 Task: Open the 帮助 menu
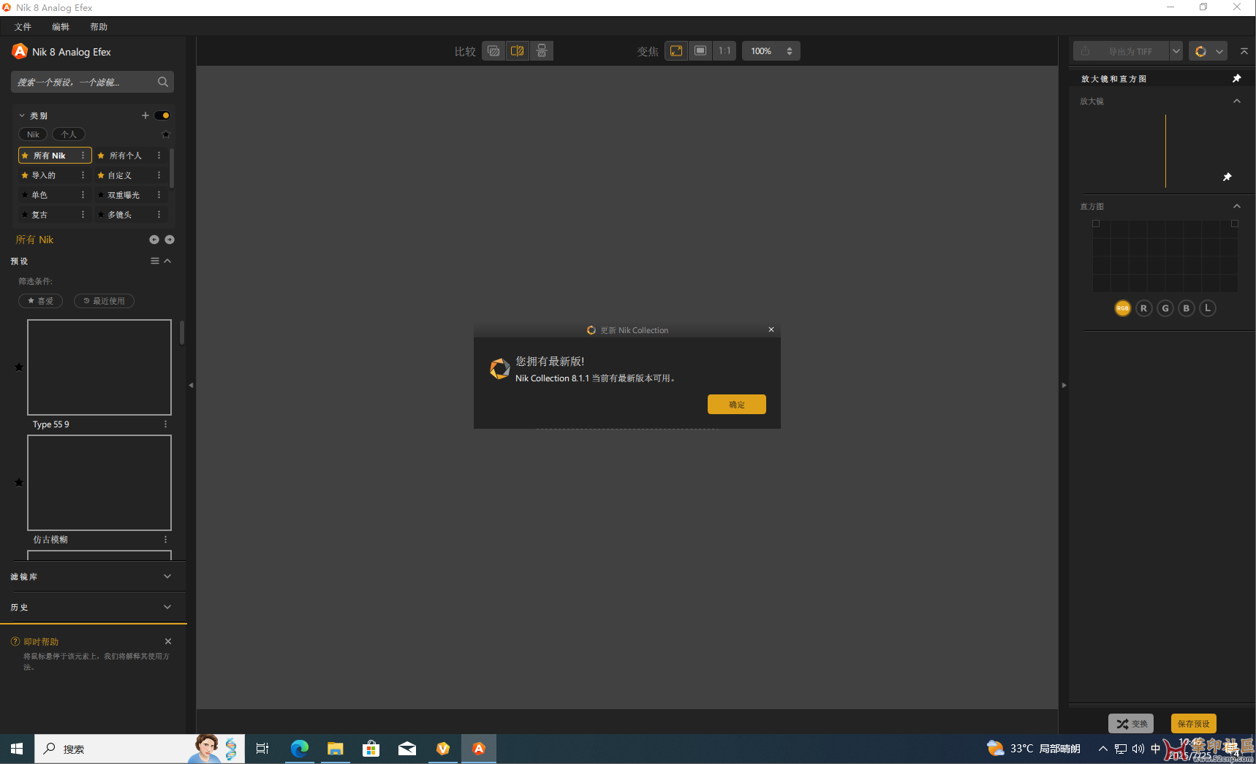pos(99,27)
